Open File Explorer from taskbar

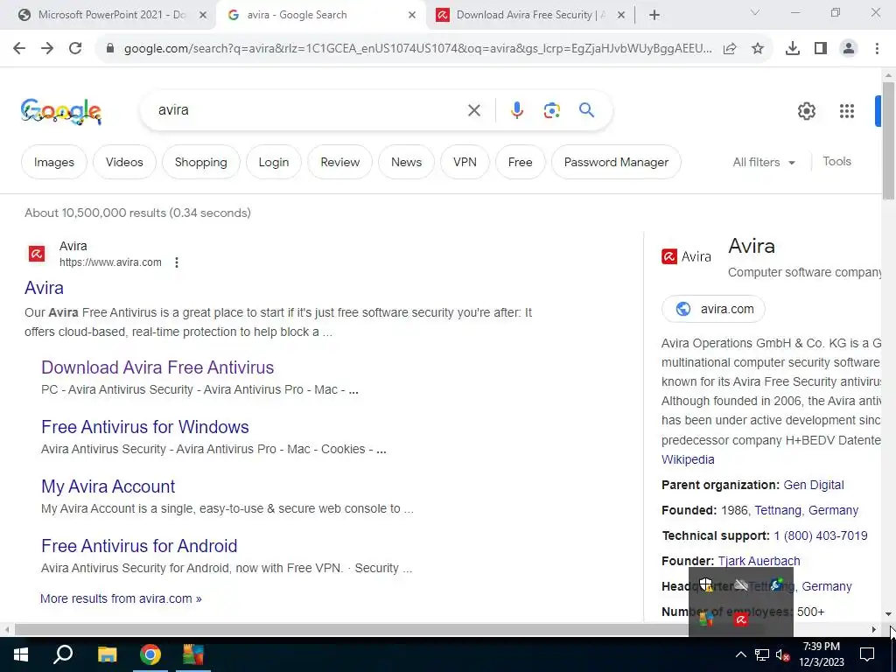107,654
